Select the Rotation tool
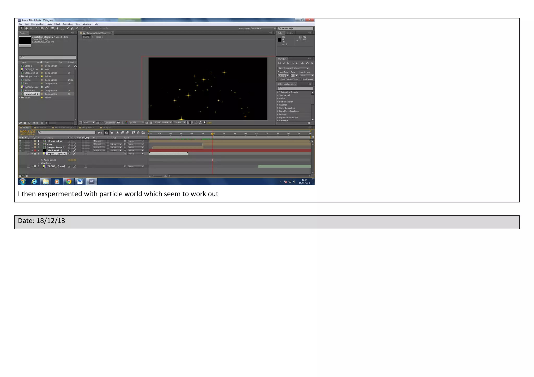 click(x=37, y=28)
